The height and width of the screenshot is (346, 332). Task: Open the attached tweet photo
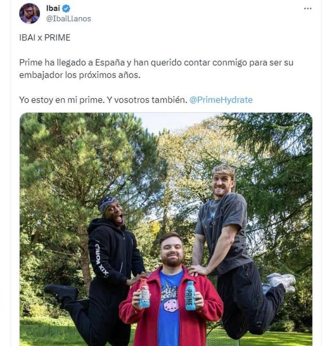point(166,229)
